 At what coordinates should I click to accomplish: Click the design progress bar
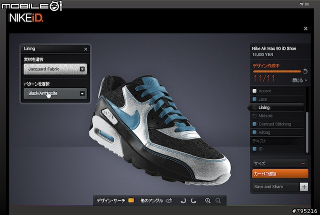pyautogui.click(x=277, y=71)
